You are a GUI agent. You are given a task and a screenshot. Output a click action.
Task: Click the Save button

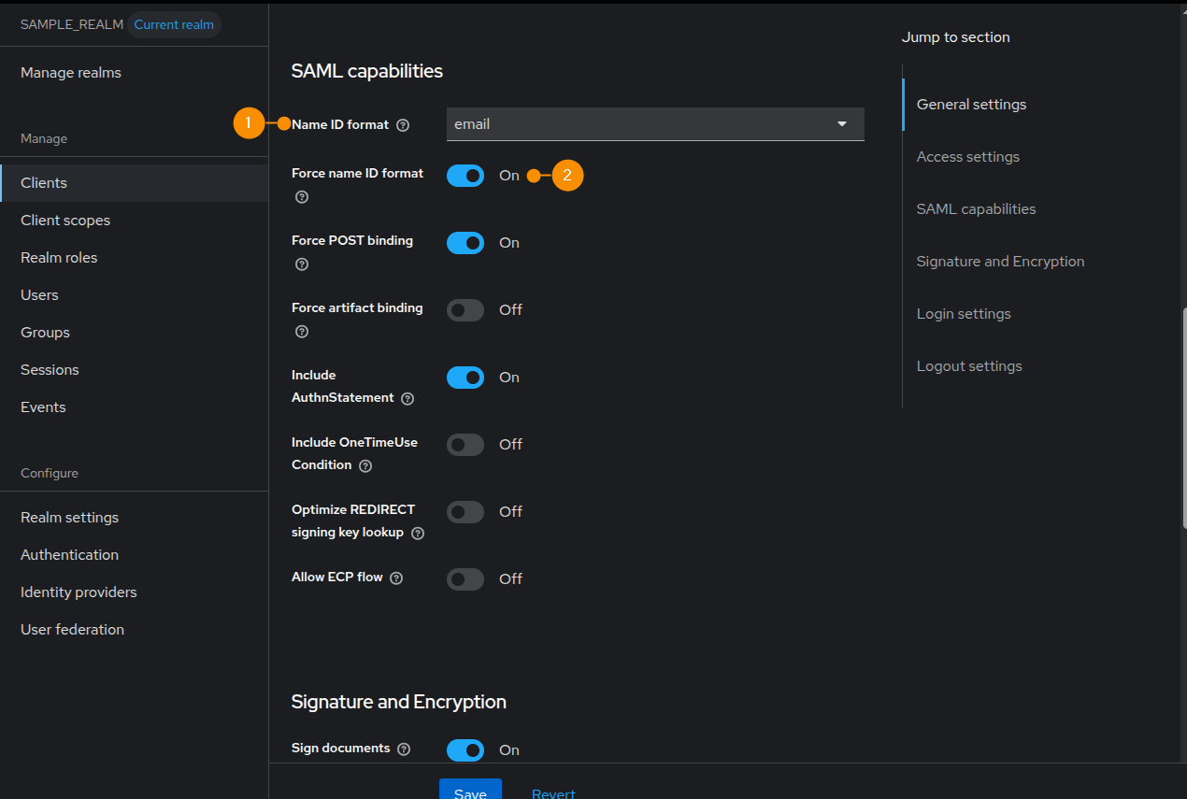click(470, 791)
